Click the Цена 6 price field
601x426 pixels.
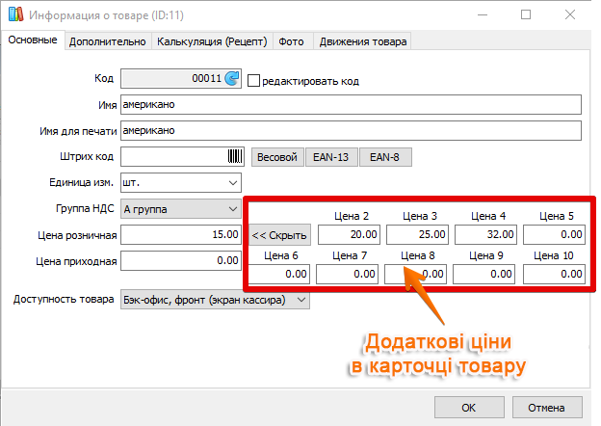coord(279,274)
